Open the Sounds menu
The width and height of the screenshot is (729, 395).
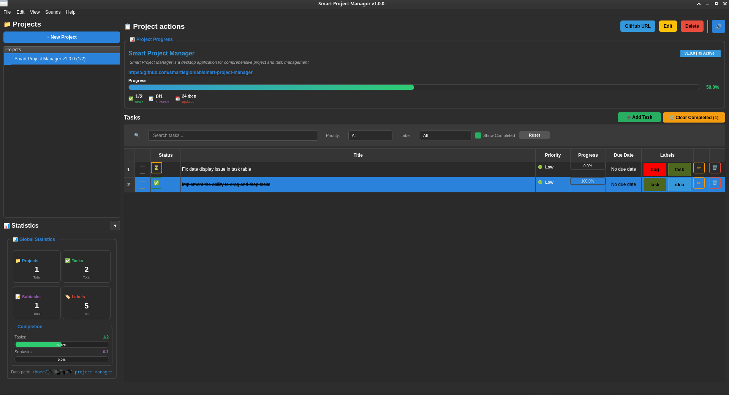pyautogui.click(x=53, y=12)
